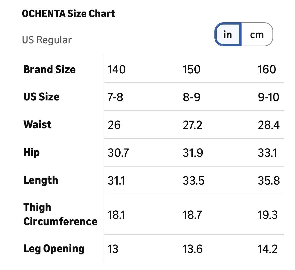Select the inches unit option
This screenshot has width=295, height=270.
(x=228, y=35)
